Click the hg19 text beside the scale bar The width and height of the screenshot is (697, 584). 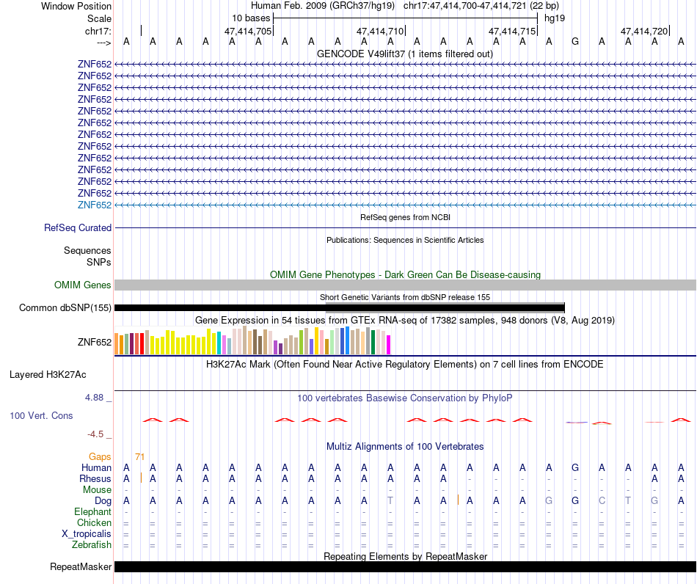[555, 18]
